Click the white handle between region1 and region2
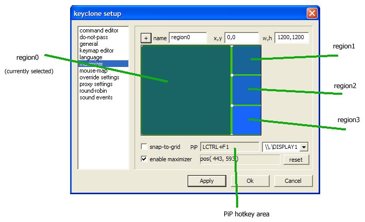 [x=232, y=75]
